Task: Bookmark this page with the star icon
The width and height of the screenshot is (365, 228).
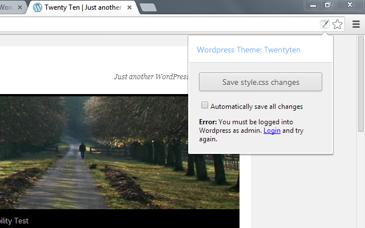Action: (337, 24)
